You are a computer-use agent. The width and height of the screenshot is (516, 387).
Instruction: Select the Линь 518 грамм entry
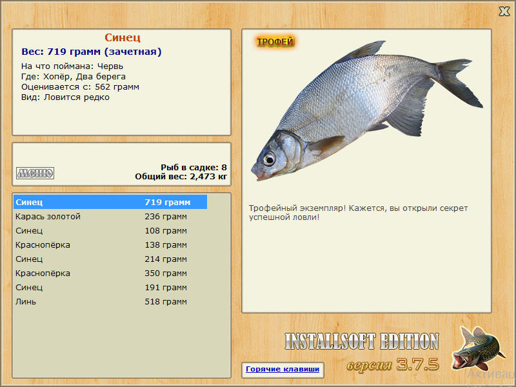pos(110,301)
